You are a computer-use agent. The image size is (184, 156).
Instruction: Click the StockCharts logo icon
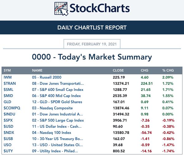point(61,9)
